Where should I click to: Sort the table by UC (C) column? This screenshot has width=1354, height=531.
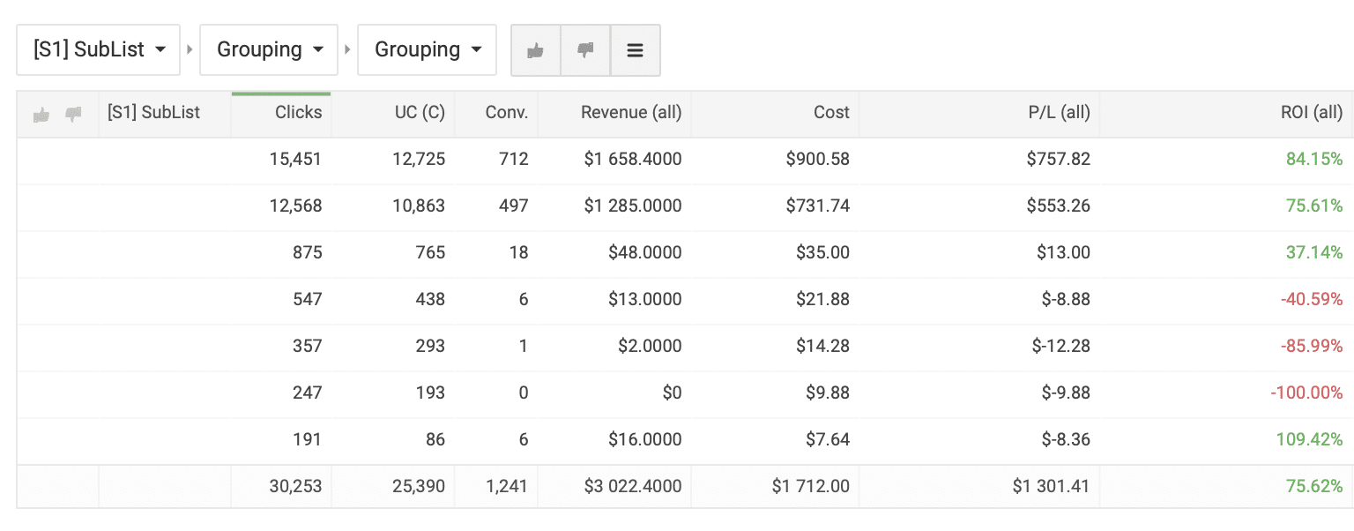(x=419, y=113)
